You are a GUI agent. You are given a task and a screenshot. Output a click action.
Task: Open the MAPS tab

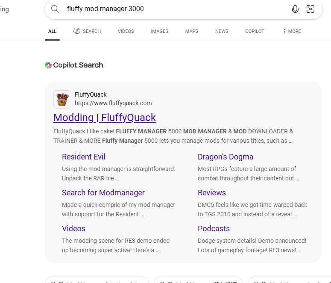(192, 31)
